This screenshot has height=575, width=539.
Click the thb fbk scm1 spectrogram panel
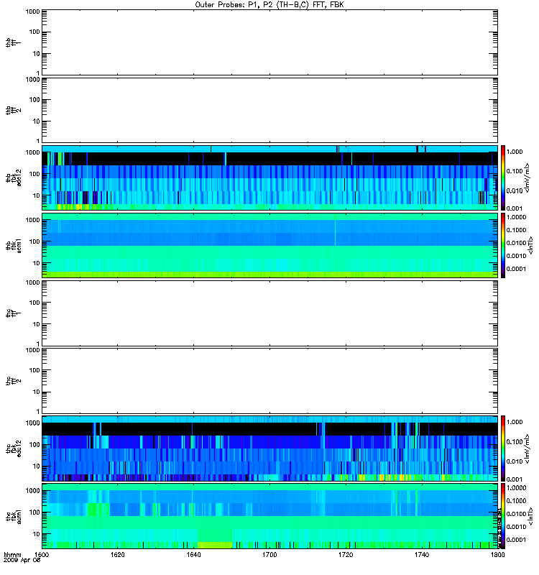coord(269,245)
